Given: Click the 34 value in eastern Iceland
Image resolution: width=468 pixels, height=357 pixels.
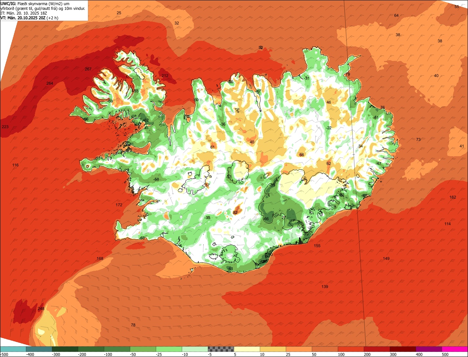Looking at the screenshot, I should point(361,146).
